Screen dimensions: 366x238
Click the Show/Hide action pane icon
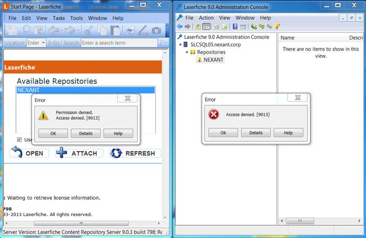(x=243, y=27)
